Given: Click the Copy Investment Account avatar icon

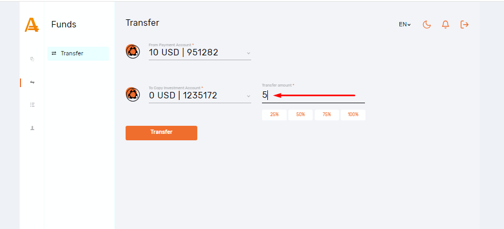Looking at the screenshot, I should tap(133, 95).
